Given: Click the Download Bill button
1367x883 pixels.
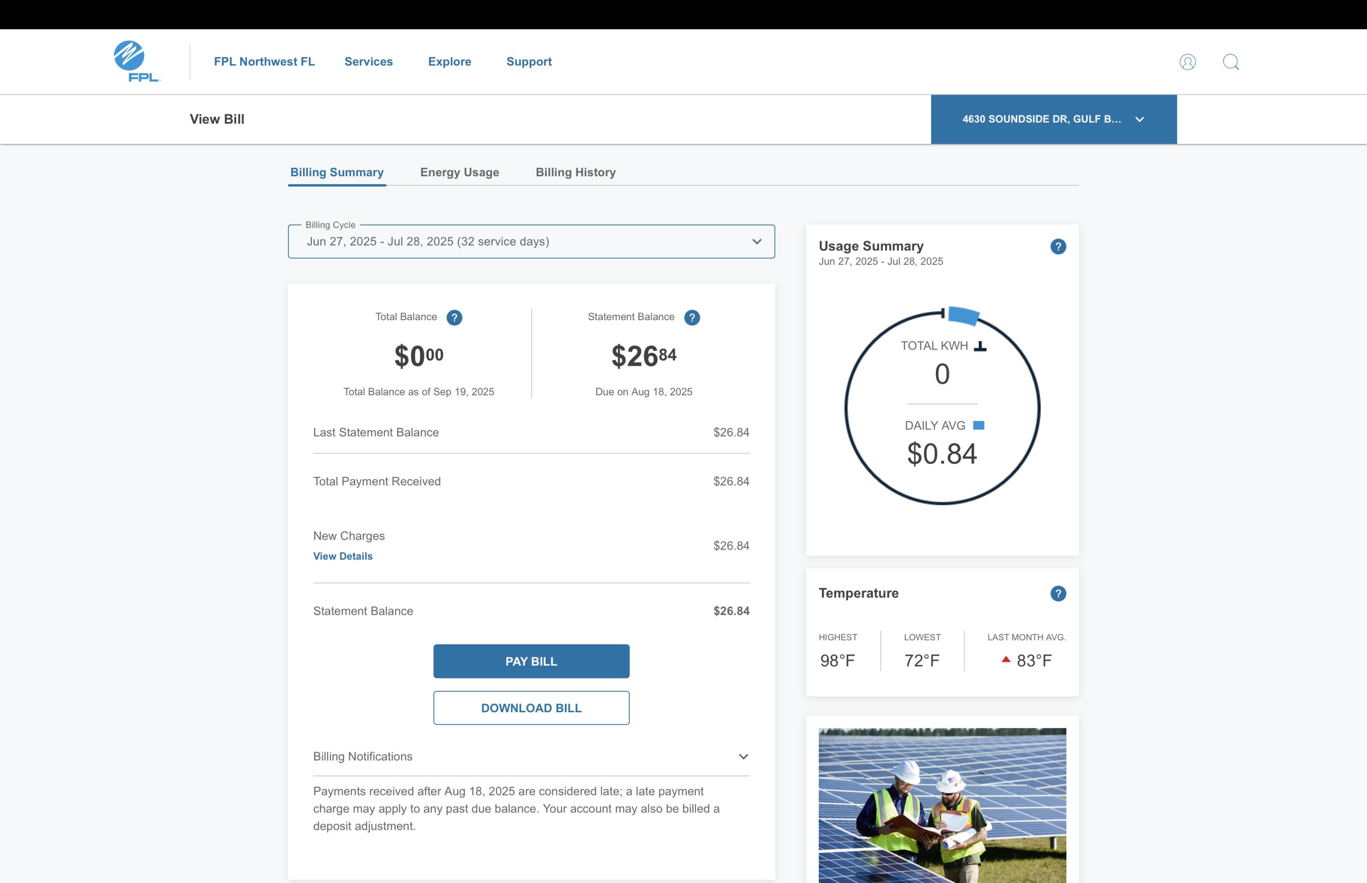Looking at the screenshot, I should click(531, 708).
